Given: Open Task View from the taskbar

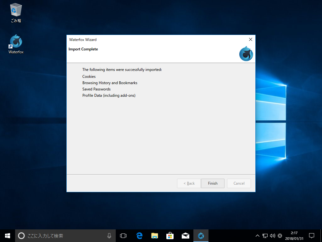Looking at the screenshot, I should coord(123,236).
